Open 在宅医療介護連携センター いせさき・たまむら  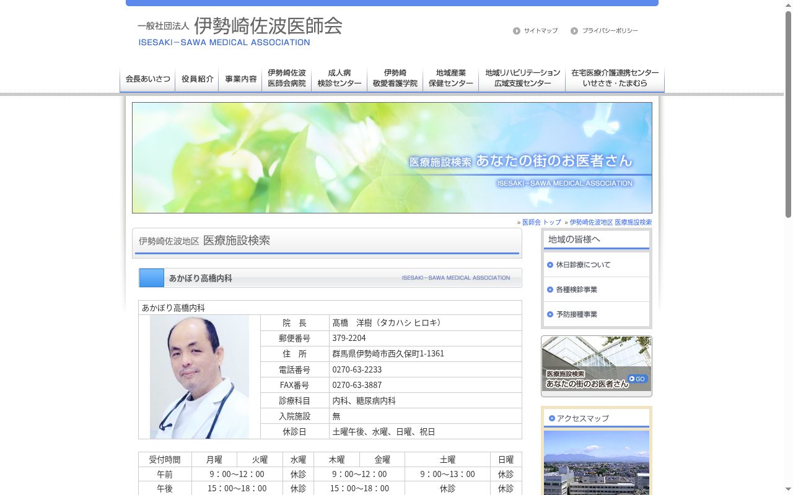(x=615, y=79)
